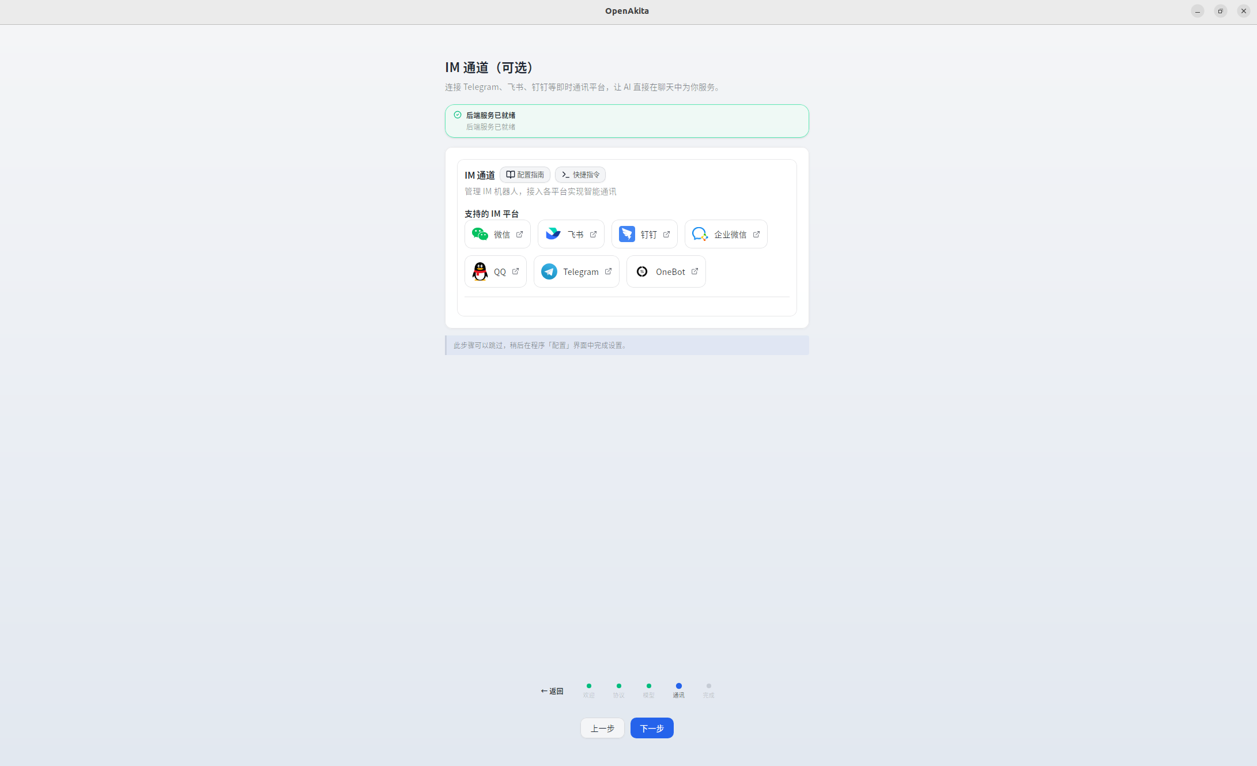Click the 飞书 platform label

[575, 235]
